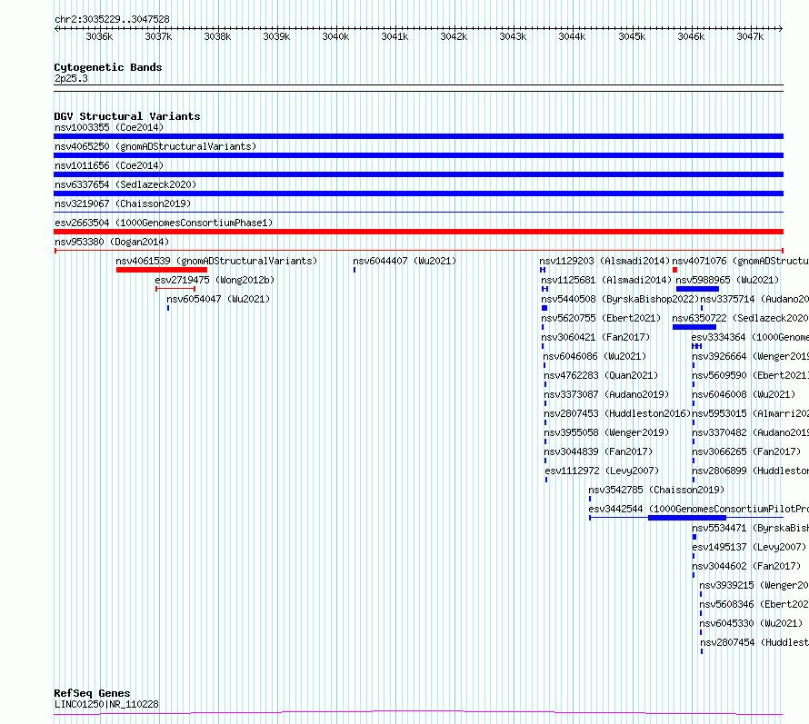Click the nsv6054047 (Wu2021) label
The height and width of the screenshot is (724, 809).
pos(218,299)
